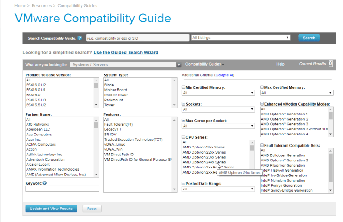Select Blade system type
Screen dimensions: 343x222
109,85
